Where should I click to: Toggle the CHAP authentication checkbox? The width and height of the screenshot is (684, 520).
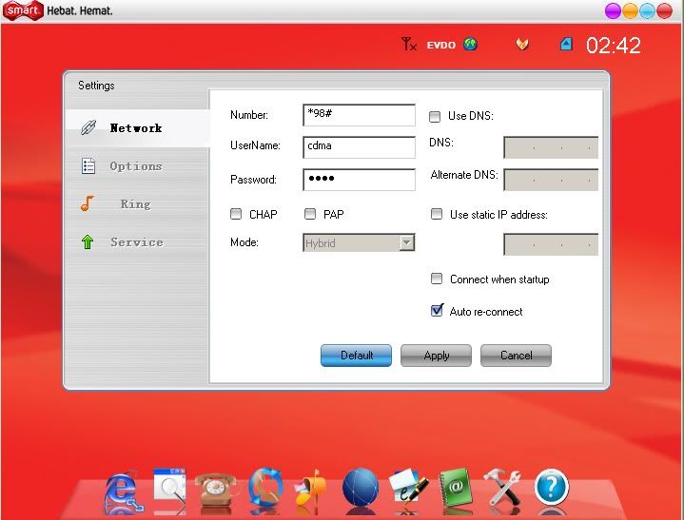(236, 214)
